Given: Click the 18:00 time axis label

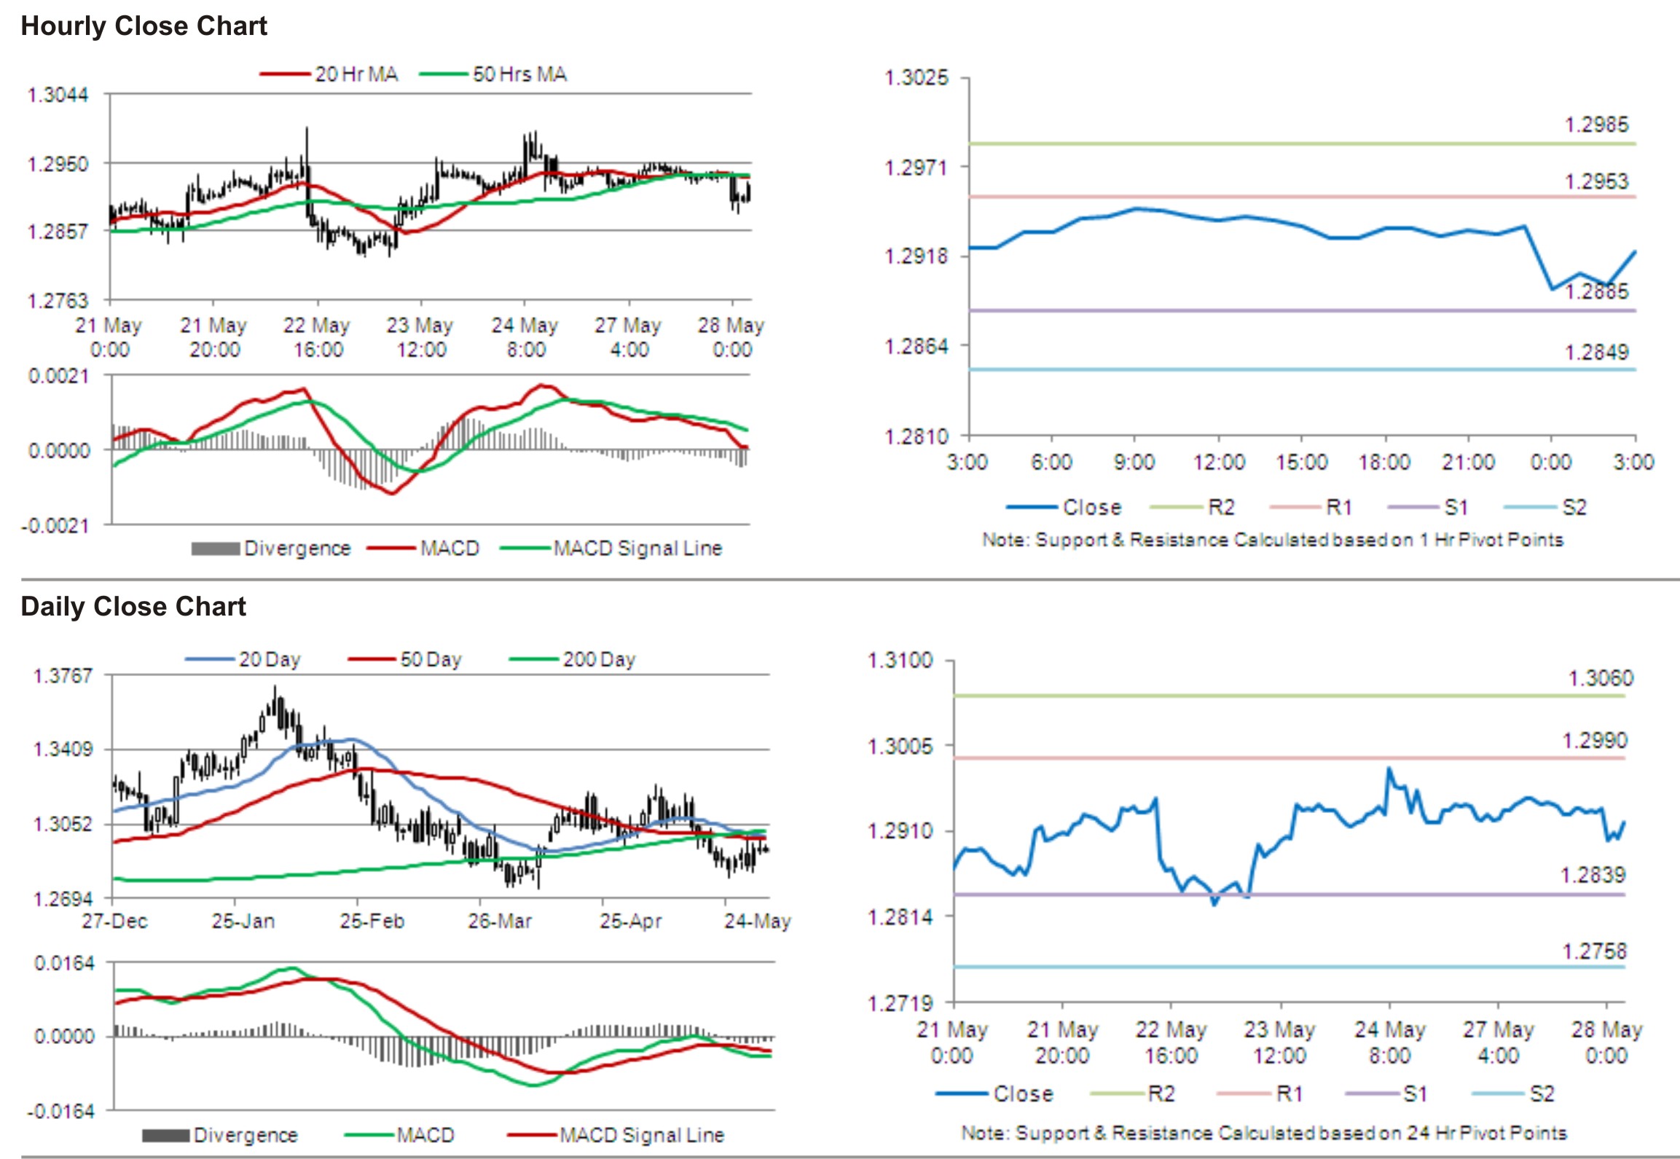Looking at the screenshot, I should tap(1385, 462).
